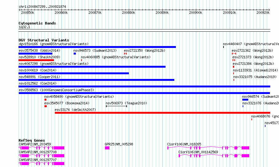Open esv2721350 (Wong2012b) variant
This screenshot has height=167, width=279.
(x=145, y=50)
